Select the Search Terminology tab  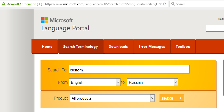(81, 46)
